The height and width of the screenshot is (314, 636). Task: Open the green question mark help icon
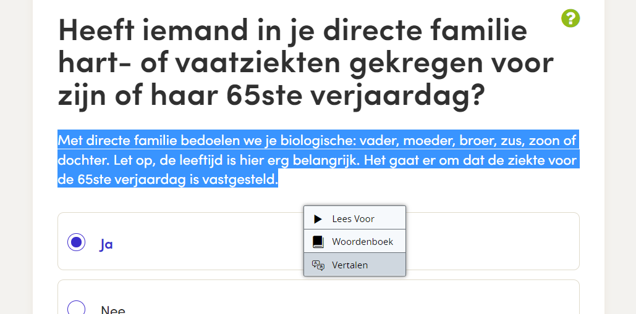tap(570, 19)
